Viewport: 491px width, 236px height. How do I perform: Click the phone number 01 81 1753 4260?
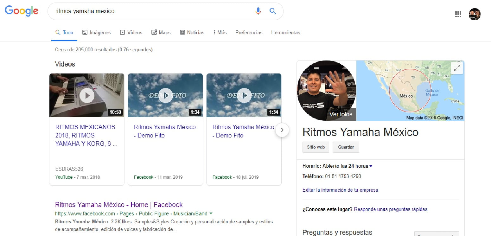(343, 176)
